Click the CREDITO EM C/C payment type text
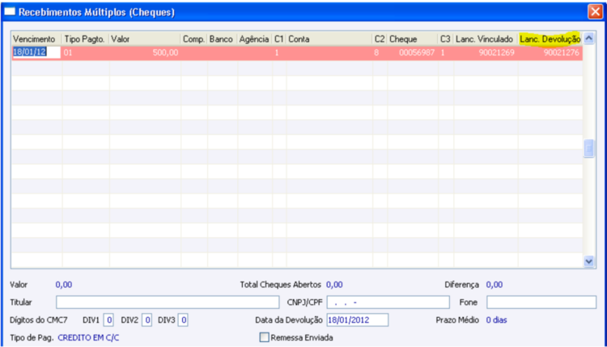 coord(88,338)
